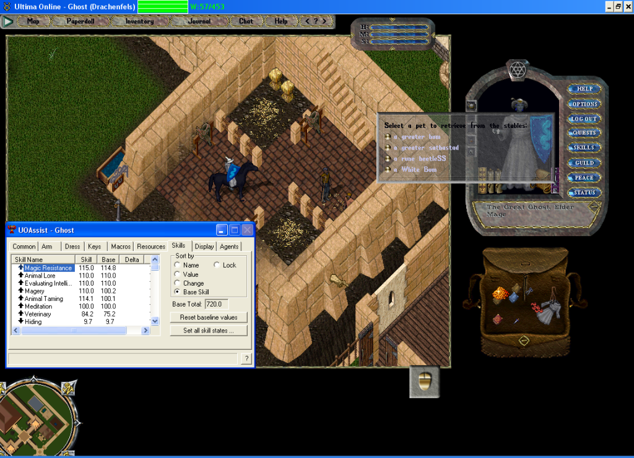Click Reset baseline values button
Screen dimensions: 634x458
[209, 317]
